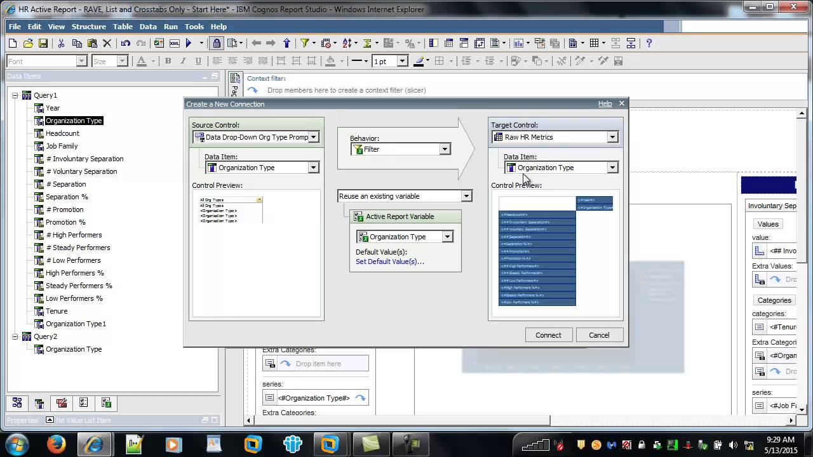Click the series '<#Organization Type#>' drop zone

[316, 398]
